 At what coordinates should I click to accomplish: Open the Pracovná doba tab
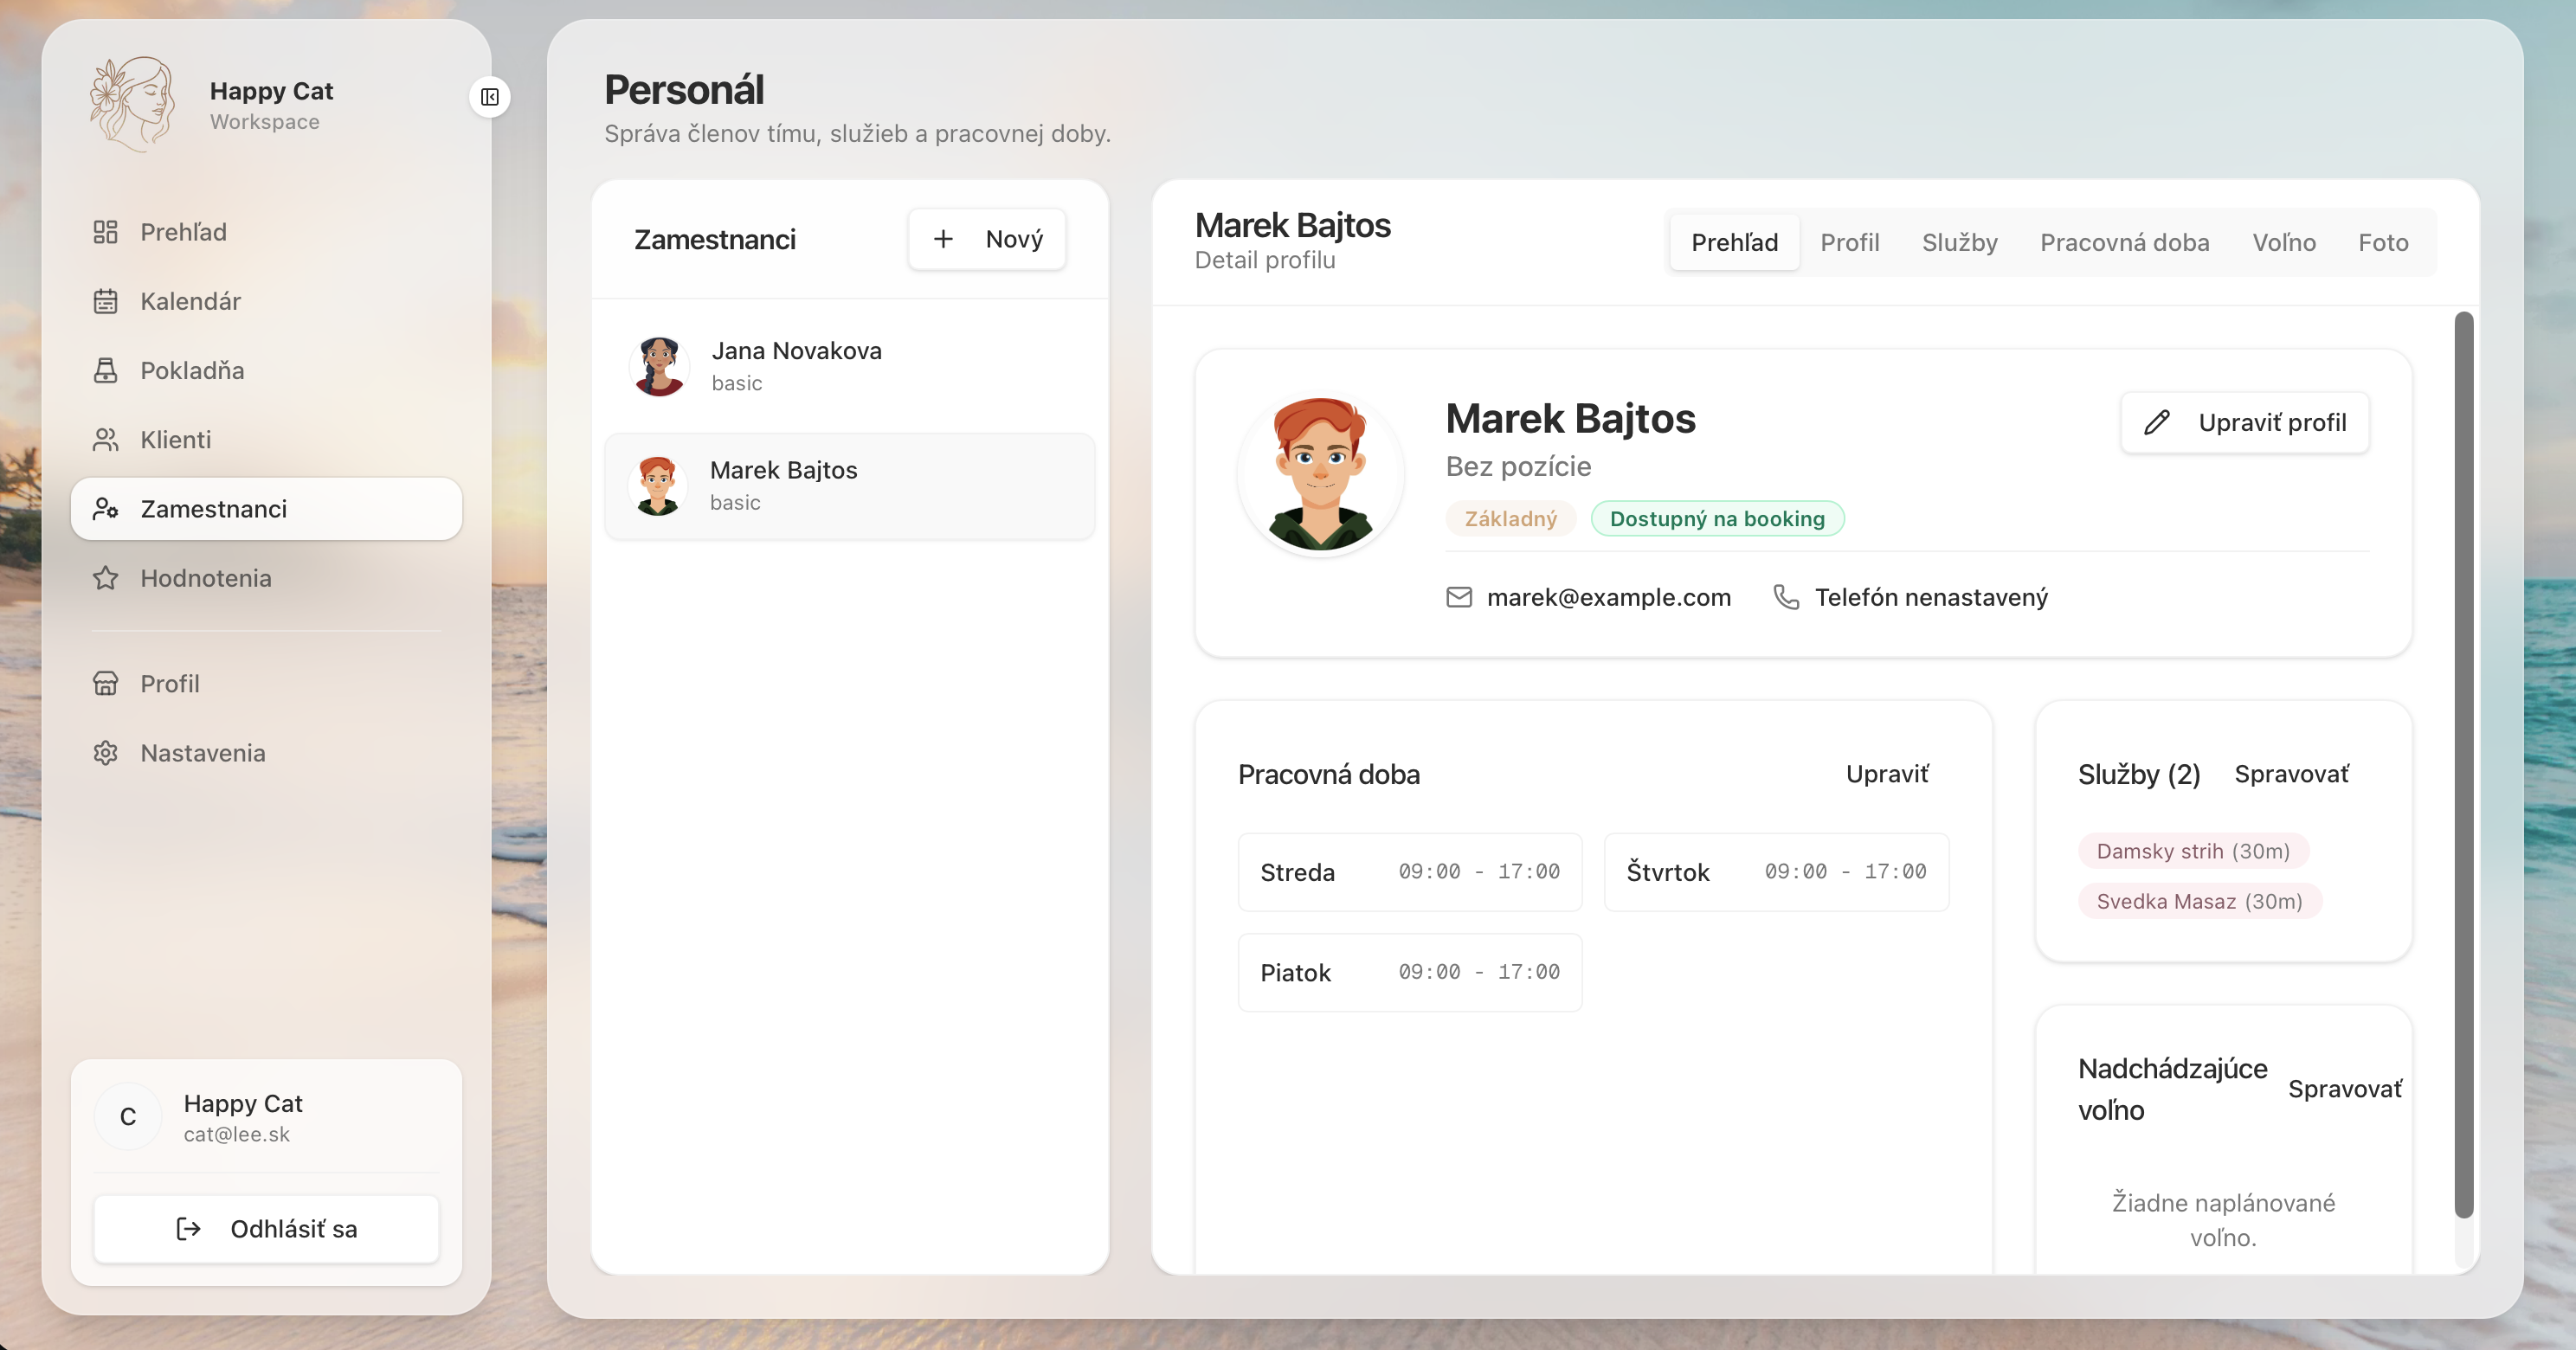2125,242
